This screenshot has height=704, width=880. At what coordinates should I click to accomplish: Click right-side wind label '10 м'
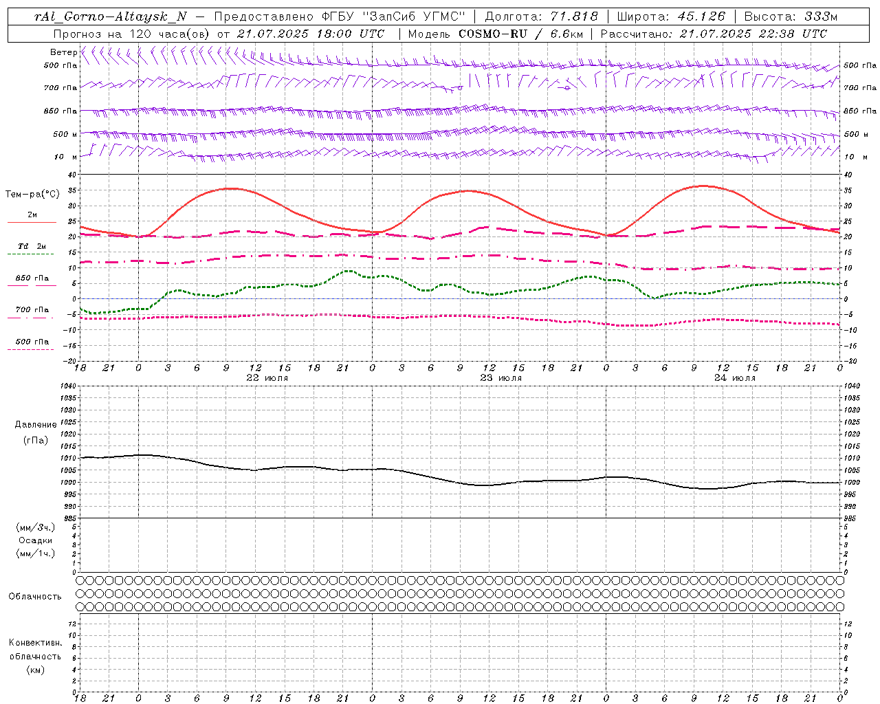pos(855,157)
